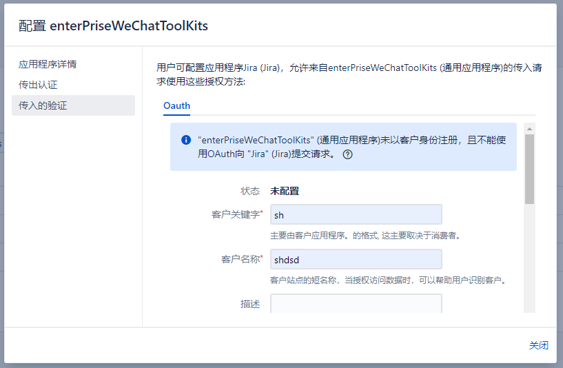Image resolution: width=563 pixels, height=368 pixels.
Task: Click the dialog title 配置 enterPriseWeChatToolKits
Action: pyautogui.click(x=113, y=26)
